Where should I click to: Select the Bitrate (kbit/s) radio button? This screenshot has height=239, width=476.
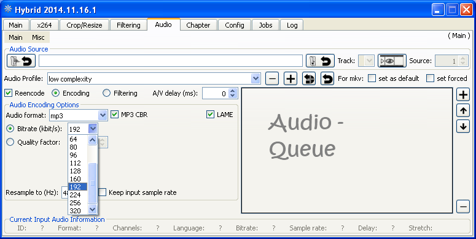click(x=10, y=129)
